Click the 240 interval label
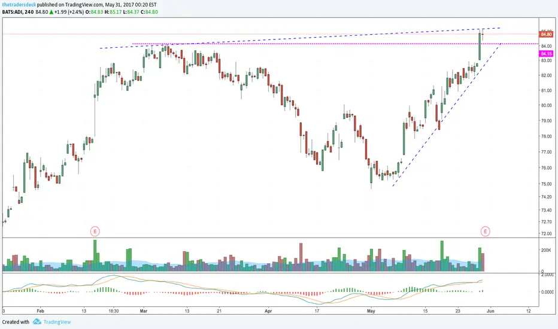 click(29, 12)
